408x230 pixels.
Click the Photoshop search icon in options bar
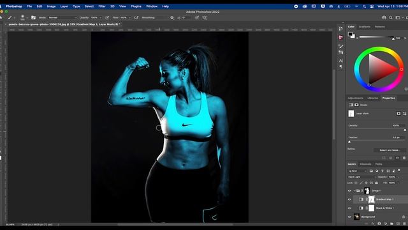click(x=391, y=18)
